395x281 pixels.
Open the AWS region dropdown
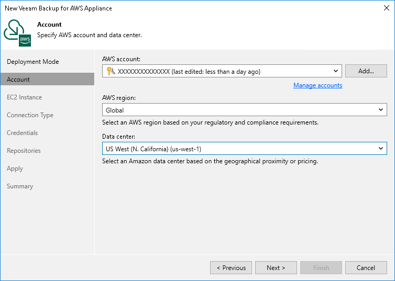click(381, 110)
